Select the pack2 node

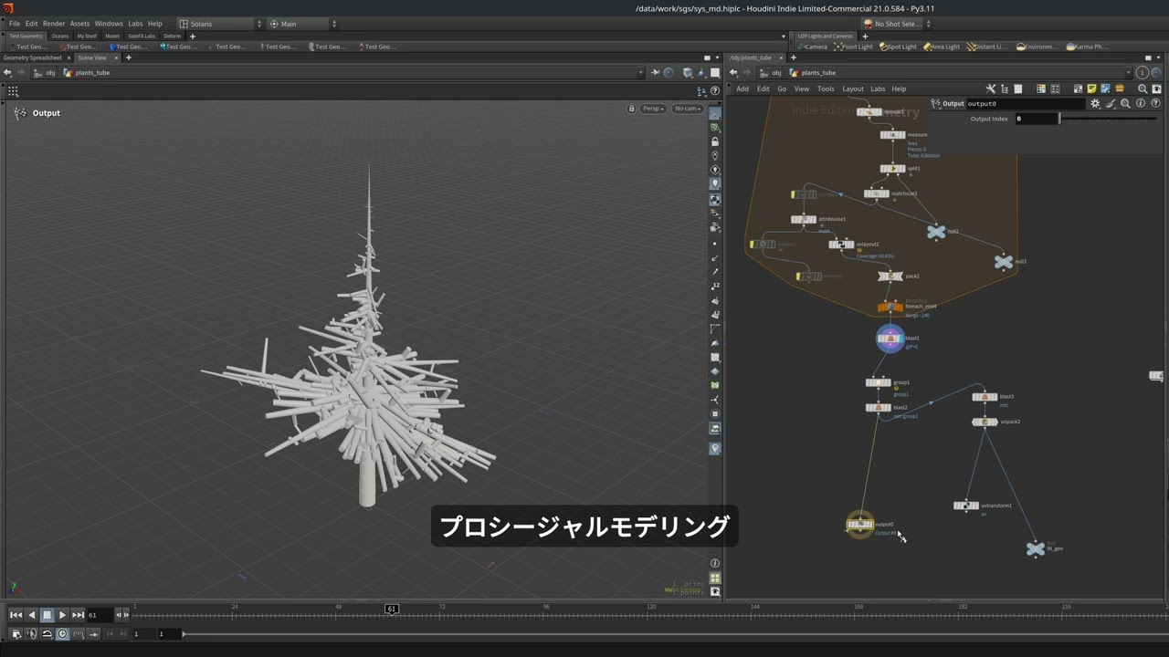pos(890,276)
